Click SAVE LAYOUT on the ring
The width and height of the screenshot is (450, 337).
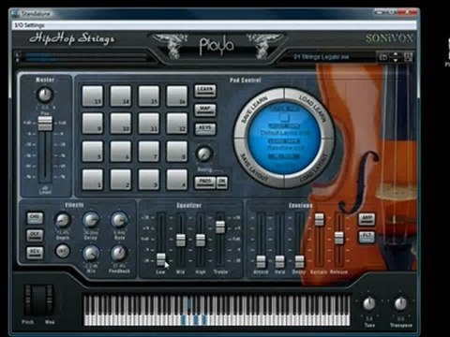click(254, 168)
